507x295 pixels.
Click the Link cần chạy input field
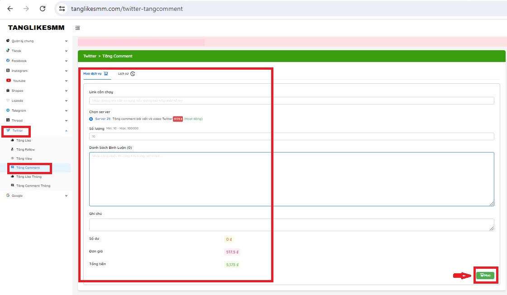click(292, 100)
